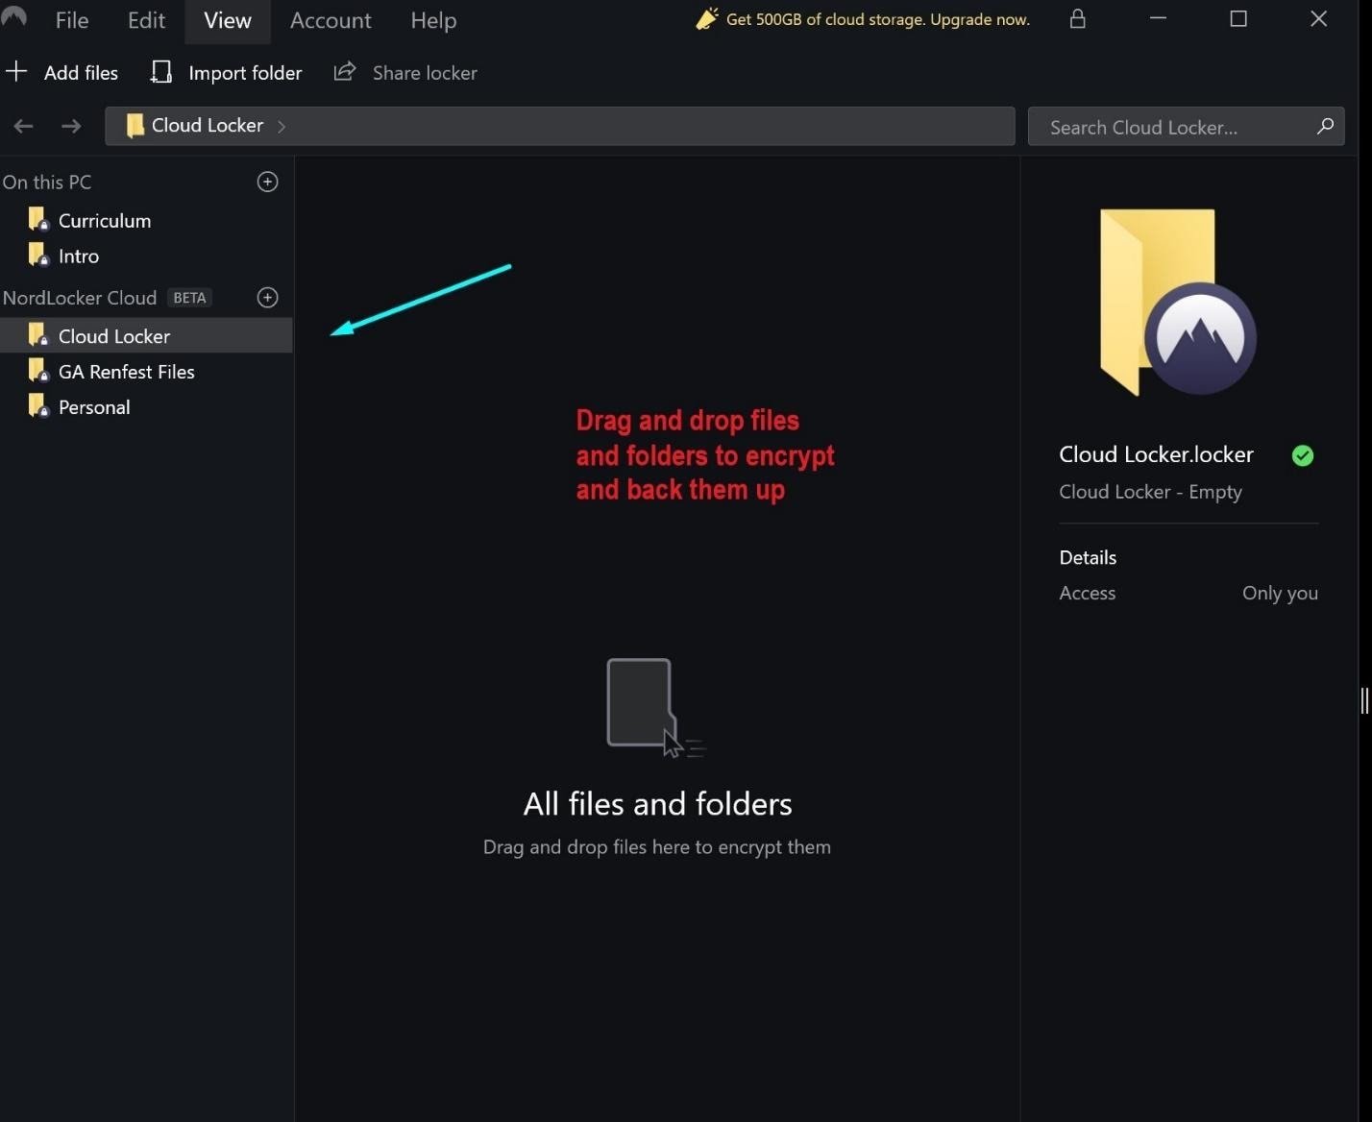1372x1122 pixels.
Task: Click the Personal locker folder icon
Action: click(38, 406)
